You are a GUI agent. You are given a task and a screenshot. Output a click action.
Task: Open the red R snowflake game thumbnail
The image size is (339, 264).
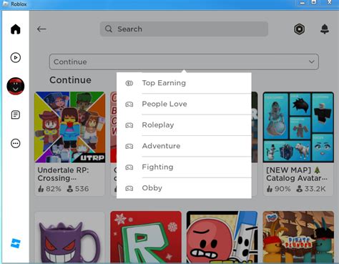coord(146,238)
